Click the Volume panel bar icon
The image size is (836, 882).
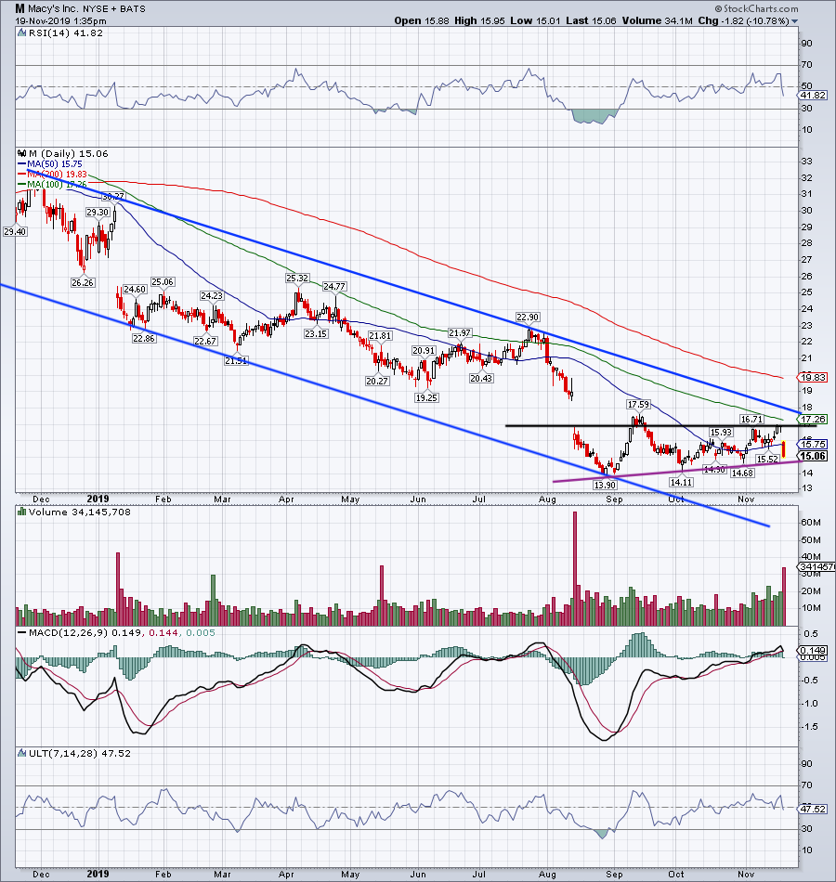coord(22,512)
